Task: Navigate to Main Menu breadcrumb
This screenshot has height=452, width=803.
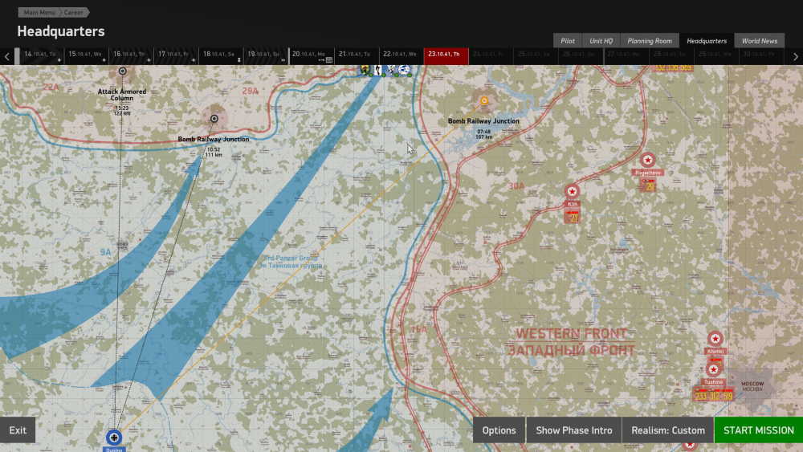Action: coord(39,13)
